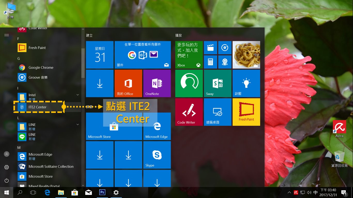Open the calendar tile showing 31
Viewport: 353px width, 198px height.
coord(100,55)
